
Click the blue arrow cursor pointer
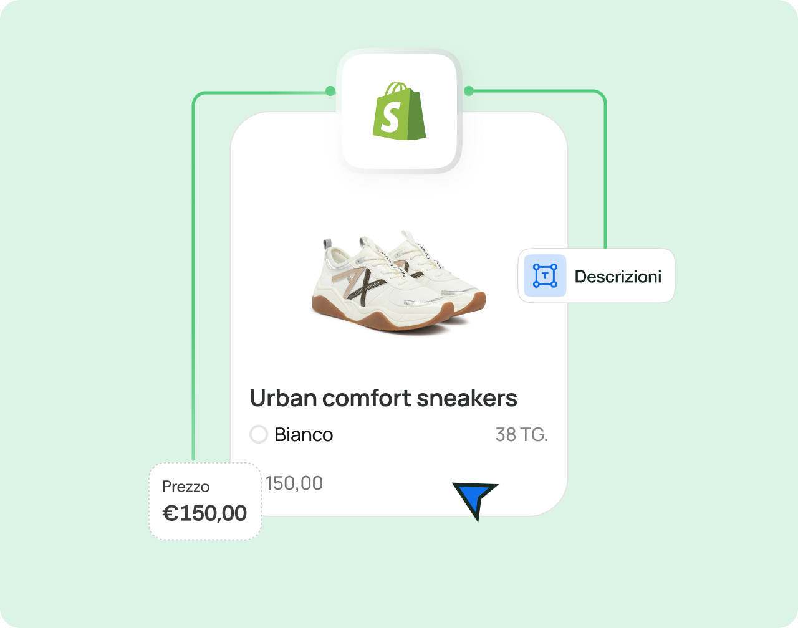pos(475,500)
